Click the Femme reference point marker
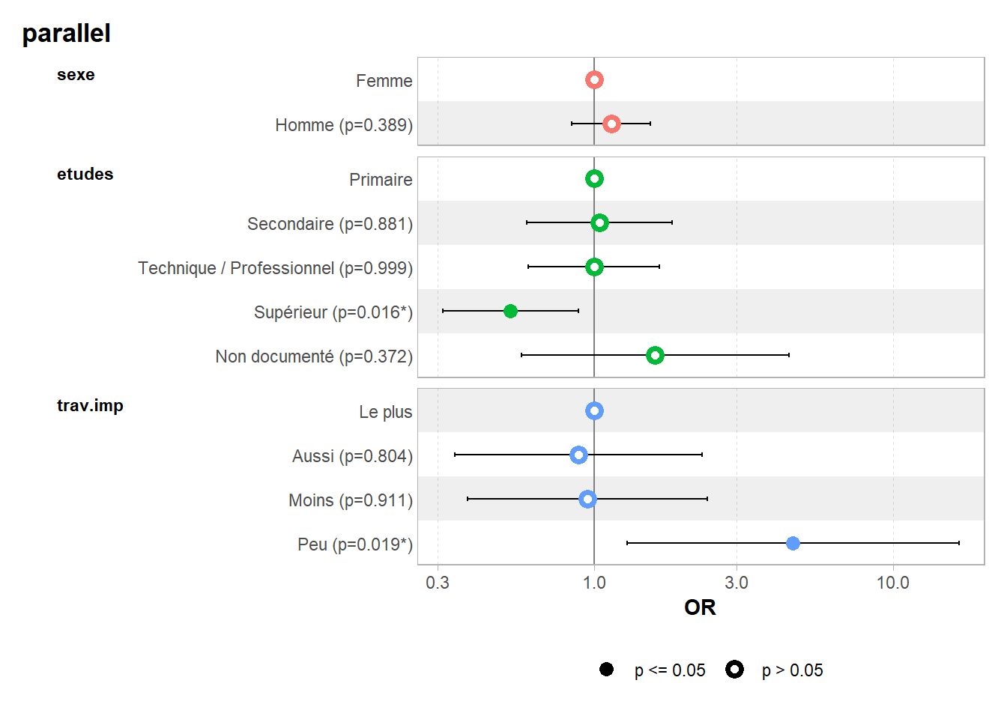 [x=594, y=80]
